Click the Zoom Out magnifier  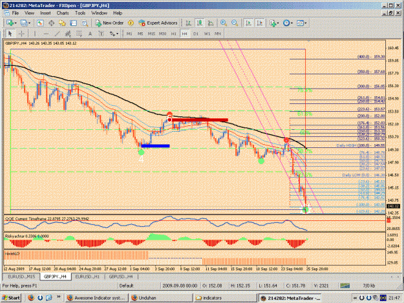[x=235, y=23]
